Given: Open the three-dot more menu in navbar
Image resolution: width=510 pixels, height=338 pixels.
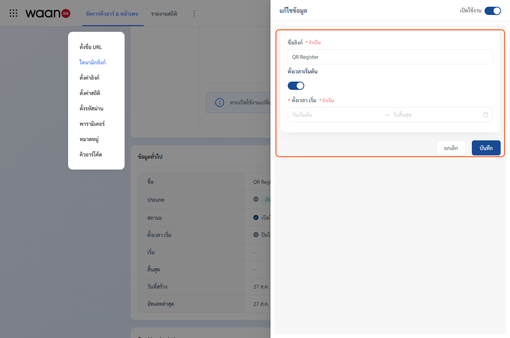Looking at the screenshot, I should (x=194, y=13).
